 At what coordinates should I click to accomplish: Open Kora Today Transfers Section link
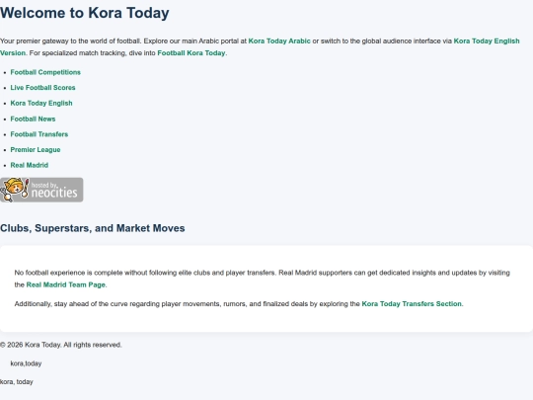(412, 304)
